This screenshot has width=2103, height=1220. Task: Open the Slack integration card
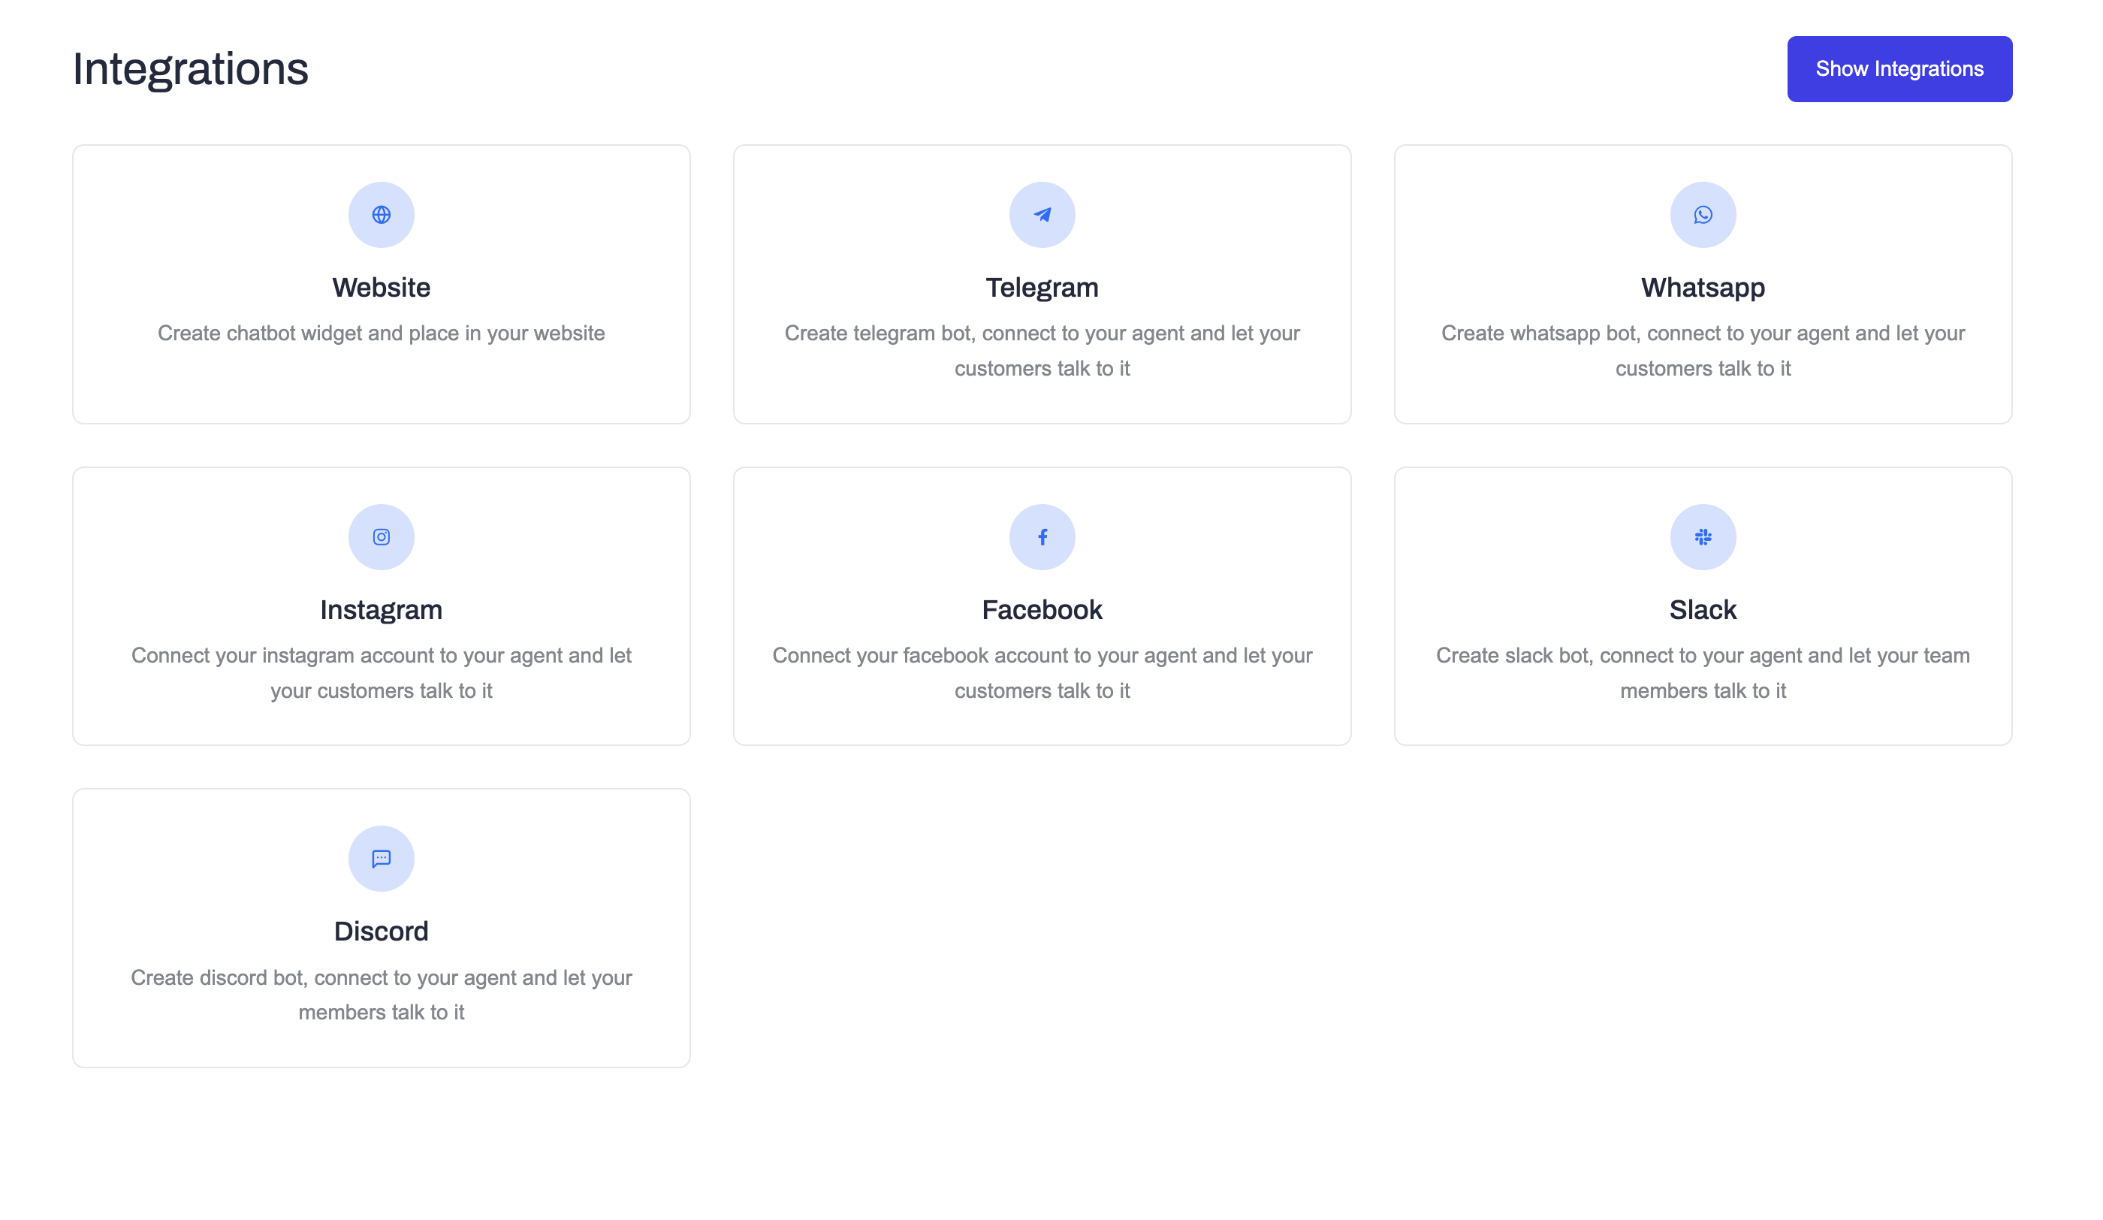tap(1703, 605)
